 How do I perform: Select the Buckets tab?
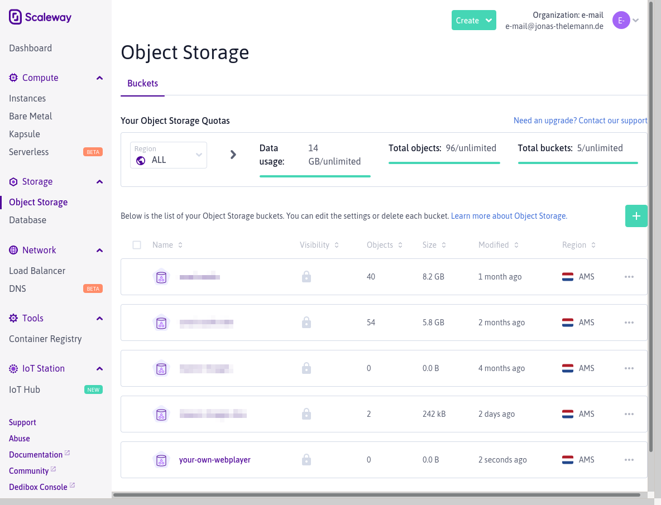[x=142, y=83]
